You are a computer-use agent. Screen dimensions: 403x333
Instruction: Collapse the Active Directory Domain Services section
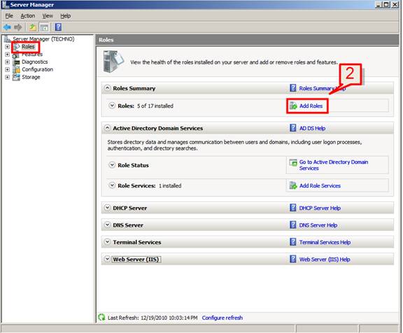tap(108, 128)
